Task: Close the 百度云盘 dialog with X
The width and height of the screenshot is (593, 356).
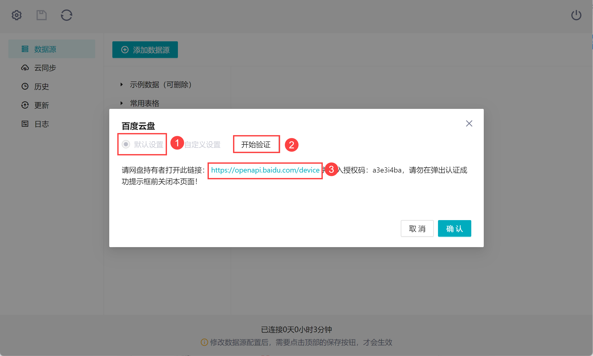Action: (469, 123)
